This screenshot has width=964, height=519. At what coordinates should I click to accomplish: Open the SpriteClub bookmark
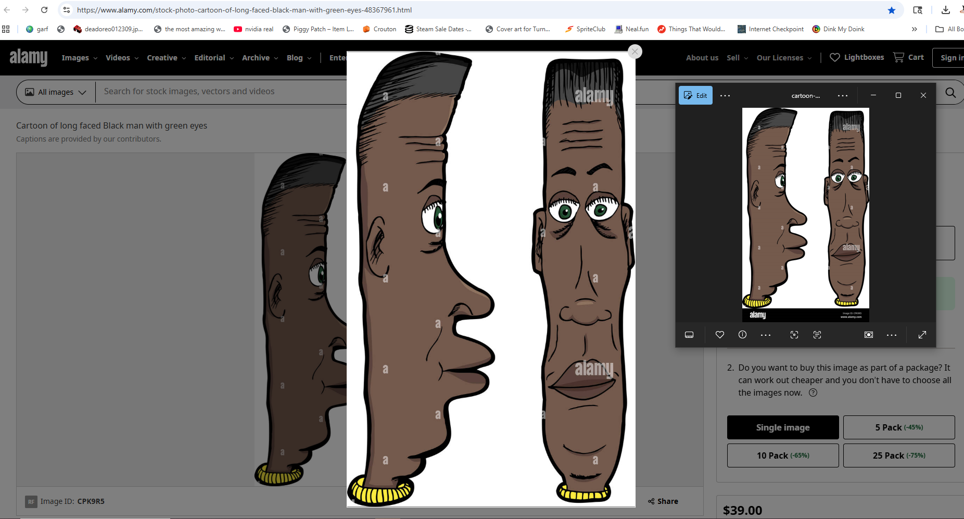[585, 29]
